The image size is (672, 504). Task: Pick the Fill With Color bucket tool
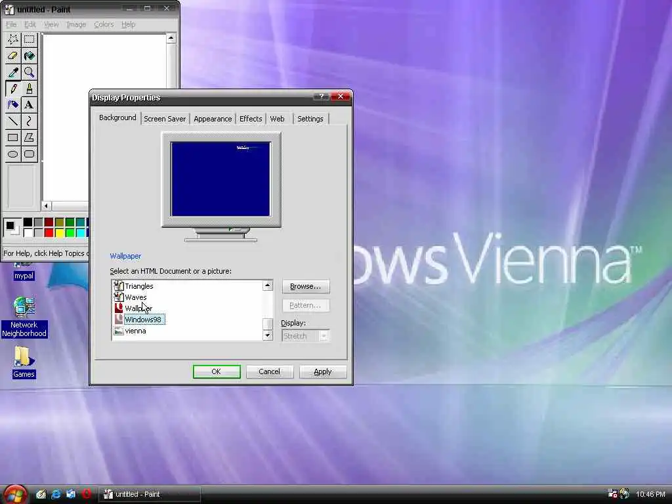29,56
